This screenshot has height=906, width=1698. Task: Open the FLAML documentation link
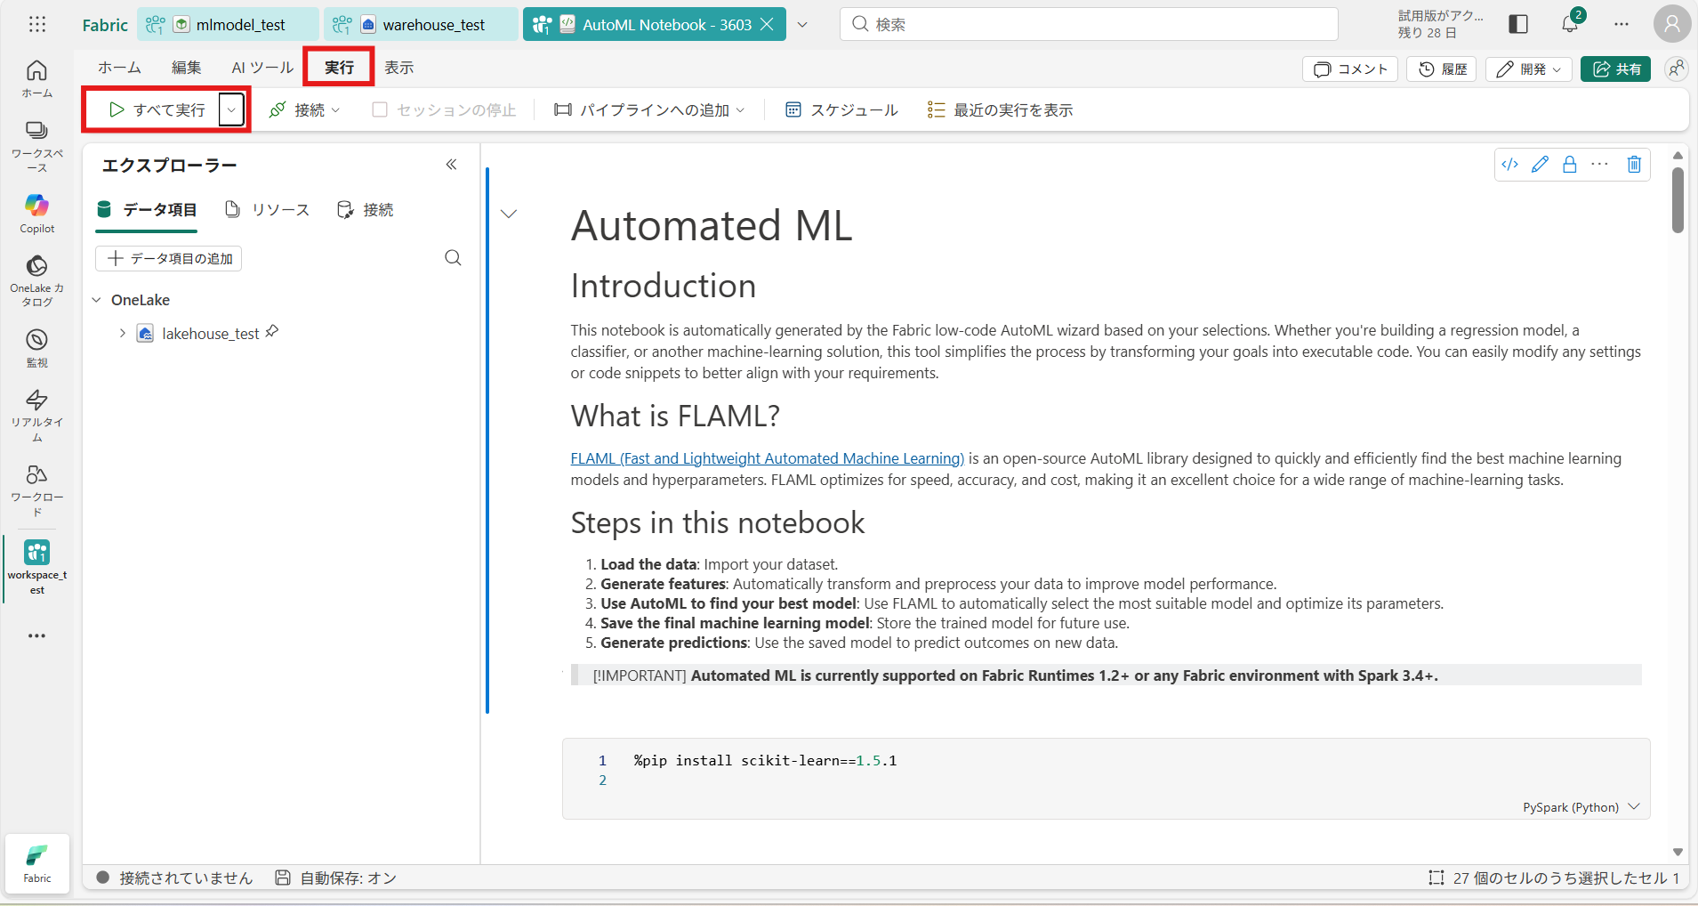pos(767,458)
